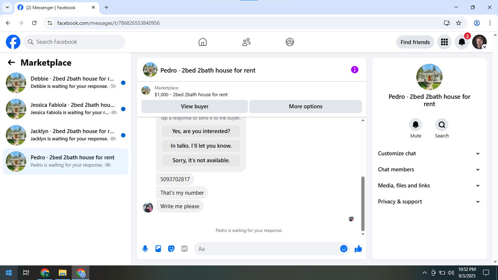Click the install app icon in address bar
The image size is (498, 280).
(447, 23)
